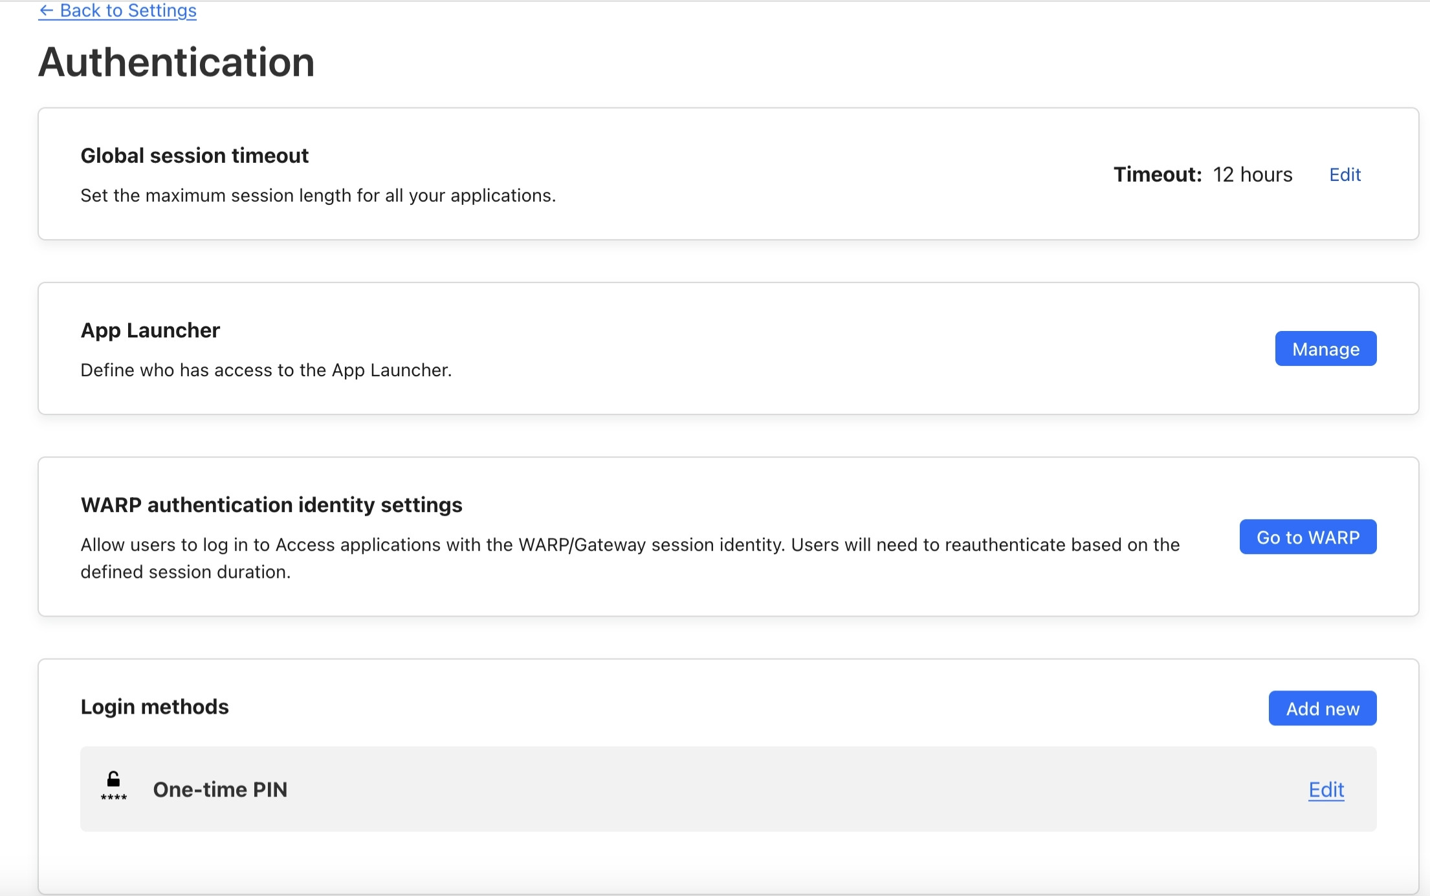The image size is (1430, 896).
Task: Click Go to WARP
Action: tap(1307, 537)
